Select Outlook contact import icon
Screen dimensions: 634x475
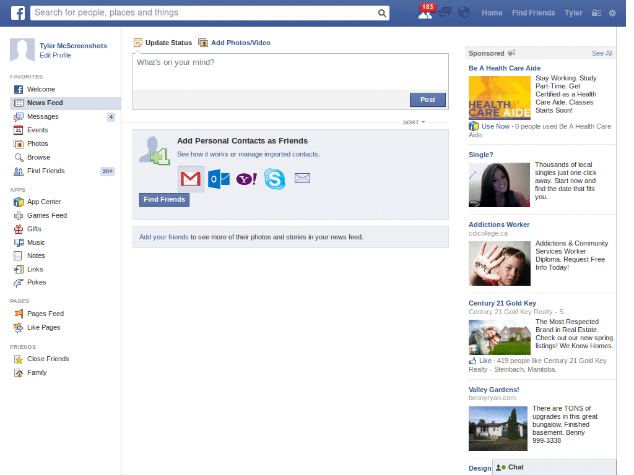coord(219,179)
